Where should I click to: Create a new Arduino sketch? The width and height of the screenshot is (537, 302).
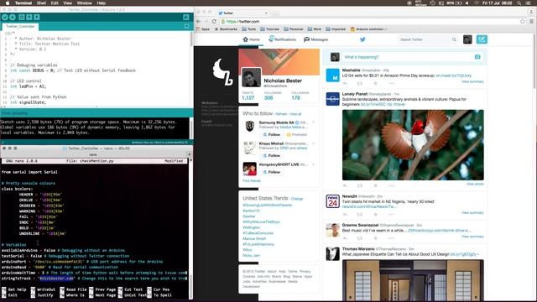(22, 17)
